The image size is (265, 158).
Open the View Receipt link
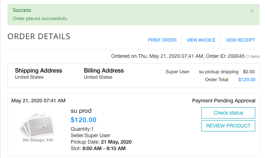240,40
